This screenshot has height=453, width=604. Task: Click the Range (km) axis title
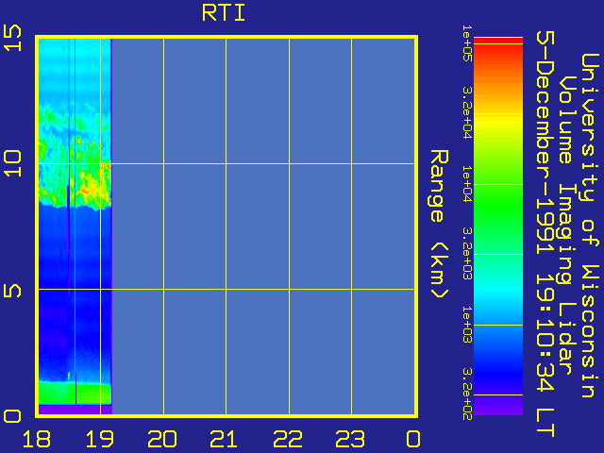click(x=440, y=224)
